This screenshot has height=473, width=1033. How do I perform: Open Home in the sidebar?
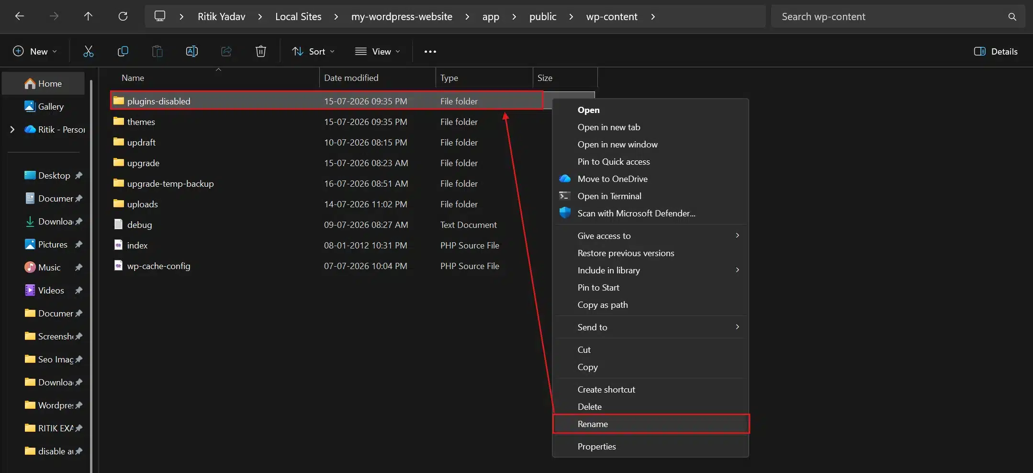click(x=44, y=84)
